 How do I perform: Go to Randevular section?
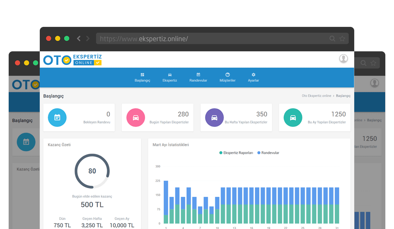[198, 77]
